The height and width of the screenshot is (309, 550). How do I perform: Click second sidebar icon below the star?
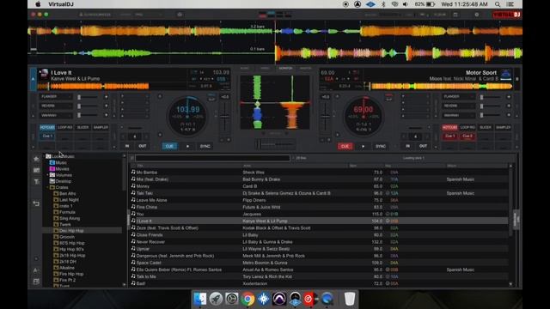coord(36,170)
